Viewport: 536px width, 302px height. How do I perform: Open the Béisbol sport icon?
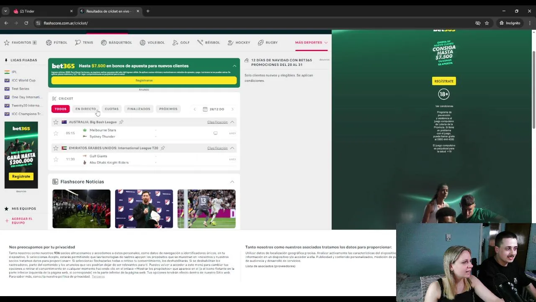pos(200,42)
